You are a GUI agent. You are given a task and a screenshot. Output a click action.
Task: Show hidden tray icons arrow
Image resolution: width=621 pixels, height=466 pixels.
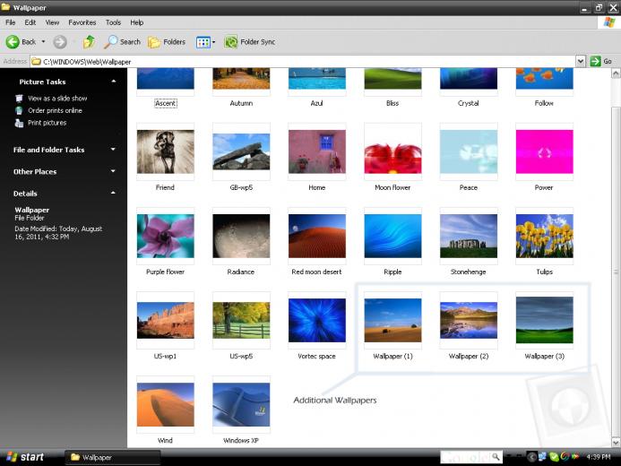531,457
